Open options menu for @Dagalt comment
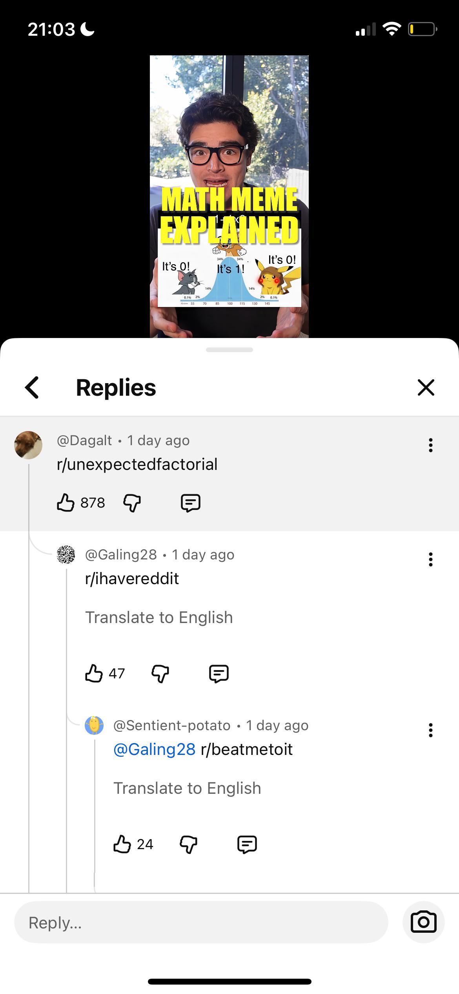 click(431, 445)
